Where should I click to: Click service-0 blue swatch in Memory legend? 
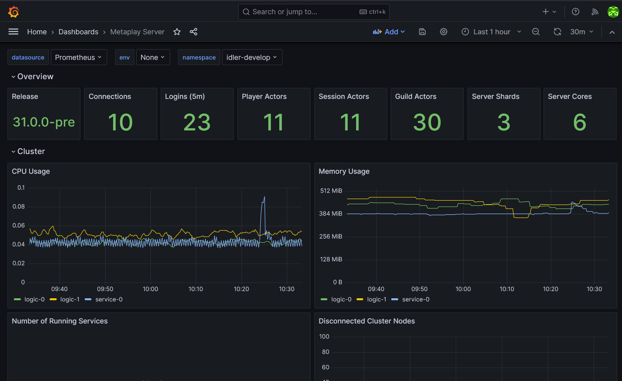[395, 299]
